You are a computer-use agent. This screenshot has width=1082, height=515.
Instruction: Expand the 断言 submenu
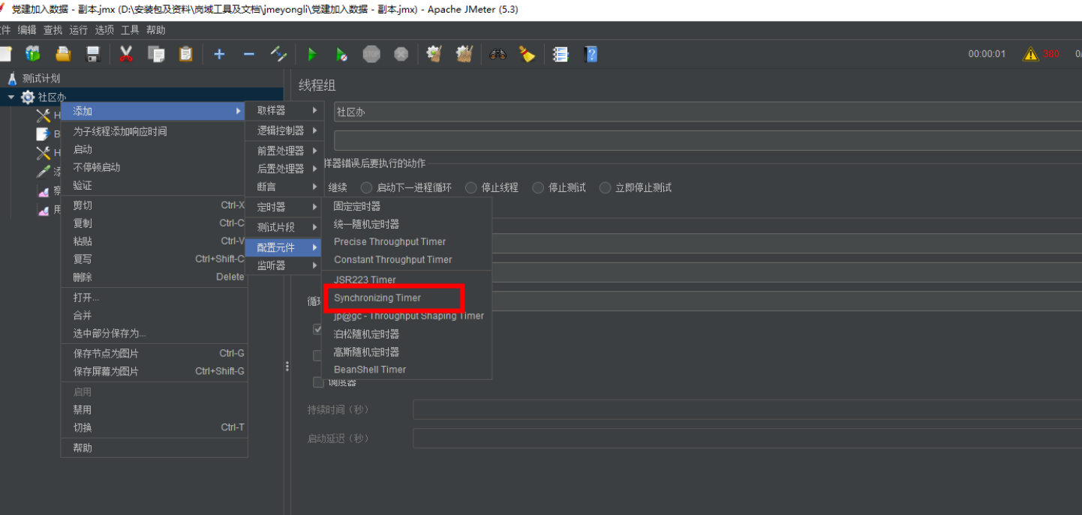(x=285, y=187)
